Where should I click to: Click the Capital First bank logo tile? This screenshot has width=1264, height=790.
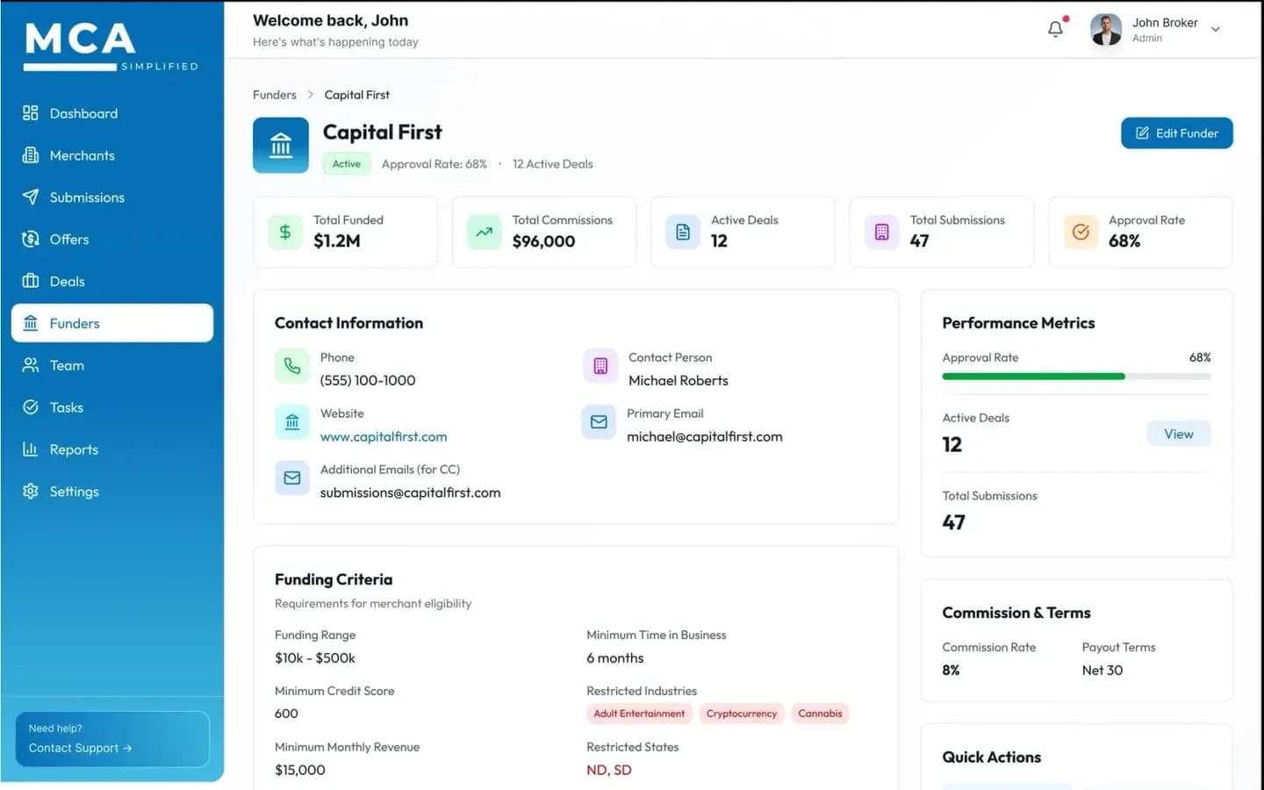click(281, 145)
